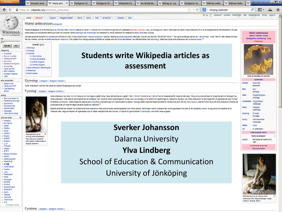This screenshot has height=212, width=282.
Task: Click the Sök button in sidebar
Action: [x=16, y=46]
